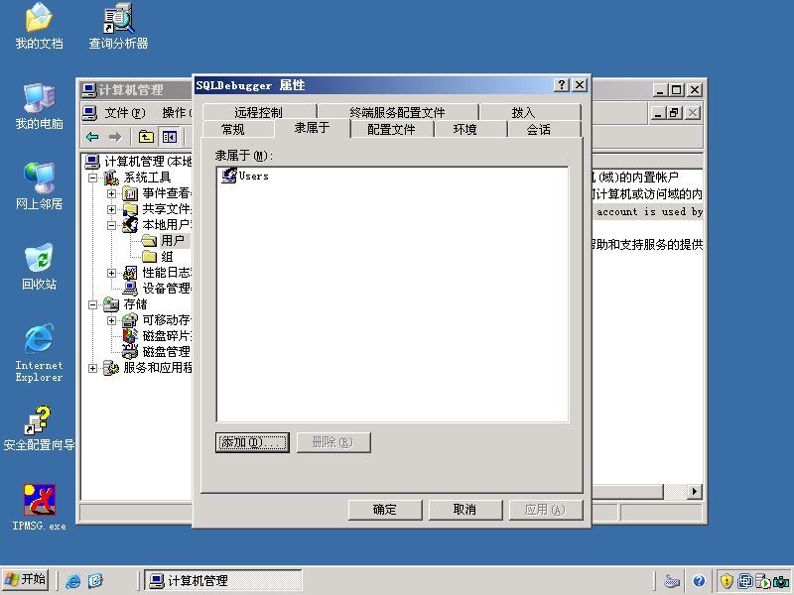Launch Internet Explorer from quick launch
794x595 pixels.
click(73, 580)
